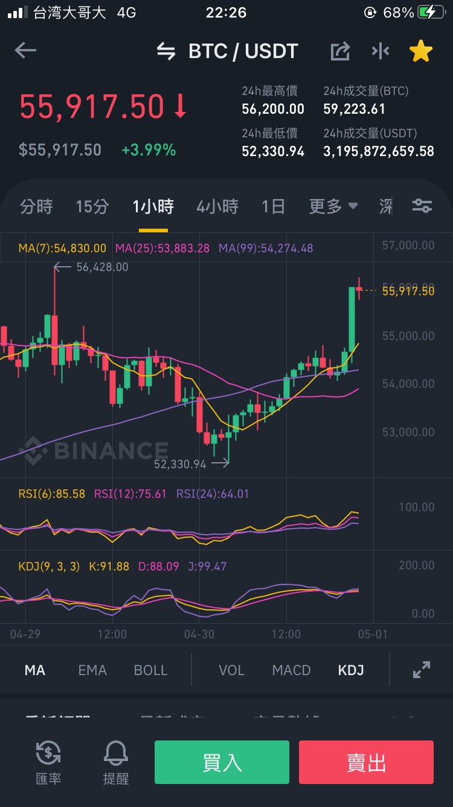453x807 pixels.
Task: Switch to the 4小時 interval tab
Action: click(x=217, y=207)
